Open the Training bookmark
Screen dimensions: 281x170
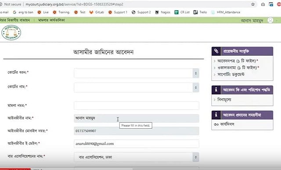click(x=61, y=12)
